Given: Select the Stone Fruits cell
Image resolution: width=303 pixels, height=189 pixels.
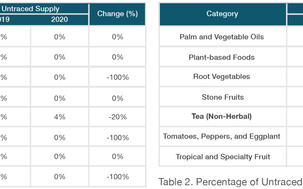Looking at the screenshot, I should point(222,97).
